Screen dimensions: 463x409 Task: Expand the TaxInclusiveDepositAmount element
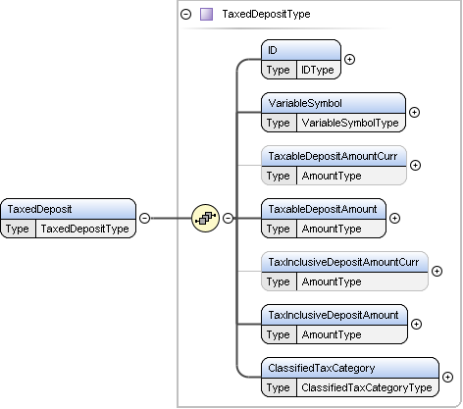tap(416, 324)
